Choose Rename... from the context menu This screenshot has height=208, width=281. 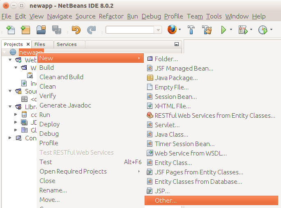coord(90,190)
